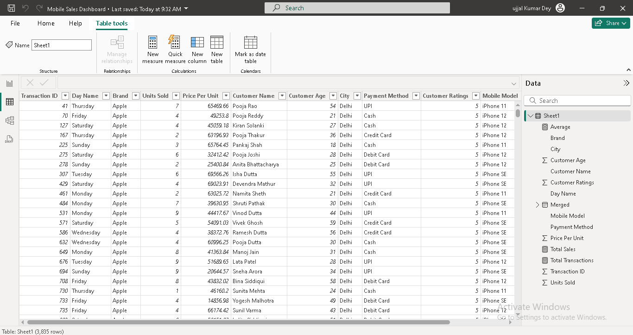
Task: Open the Home ribbon tab
Action: pyautogui.click(x=46, y=23)
